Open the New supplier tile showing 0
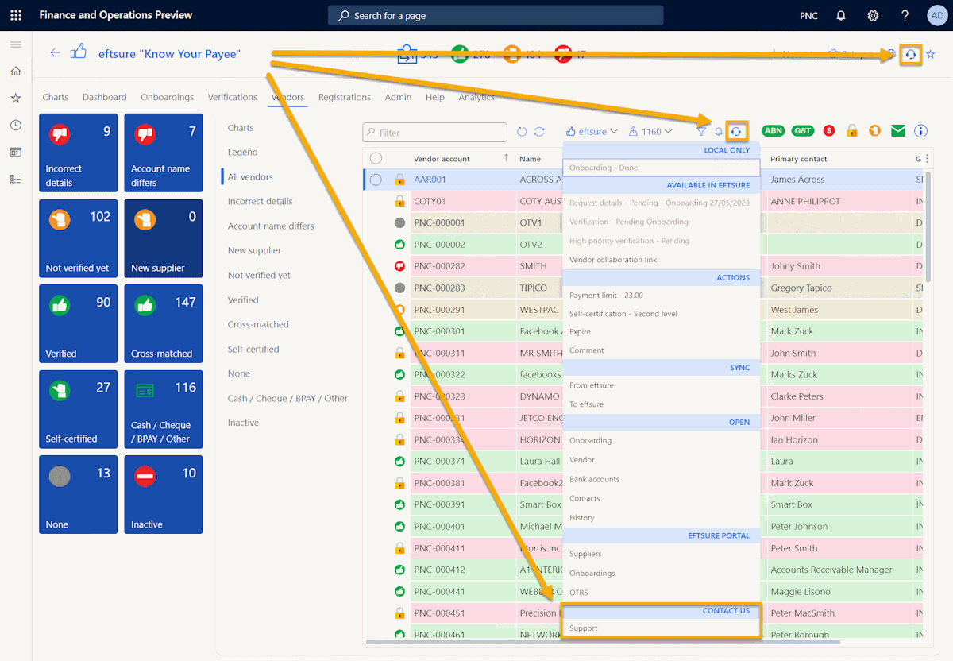This screenshot has width=953, height=661. pyautogui.click(x=164, y=238)
